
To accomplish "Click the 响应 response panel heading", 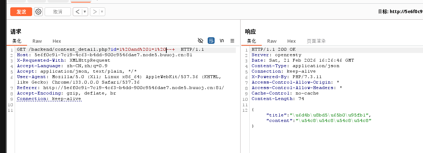I will [250, 31].
